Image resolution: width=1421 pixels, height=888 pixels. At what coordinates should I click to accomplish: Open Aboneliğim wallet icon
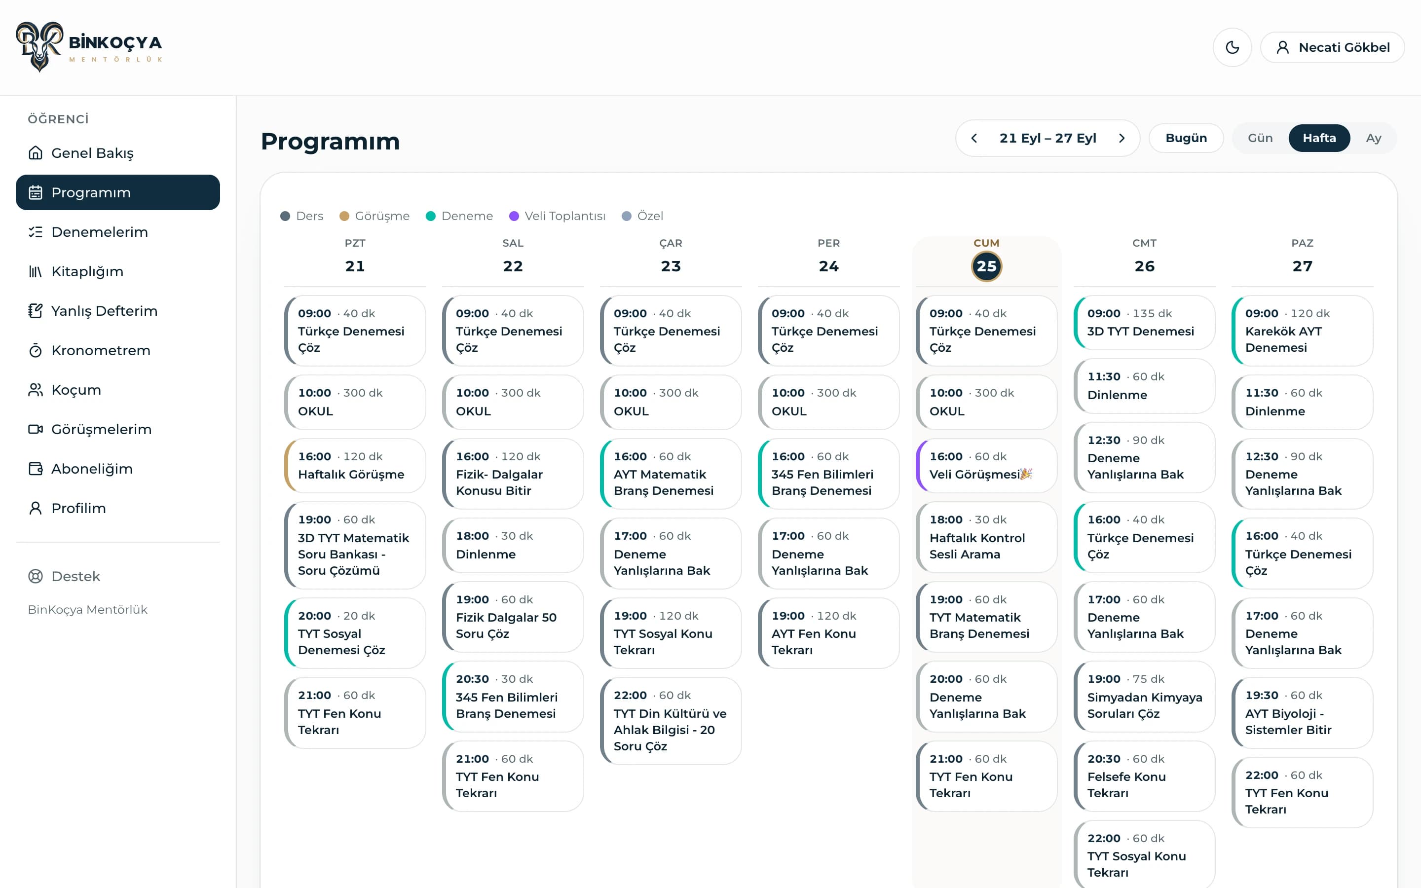pos(35,469)
